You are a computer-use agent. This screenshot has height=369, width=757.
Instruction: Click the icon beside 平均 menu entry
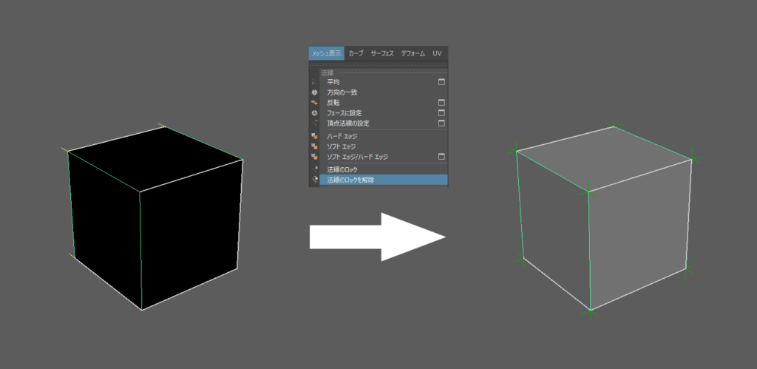point(314,81)
